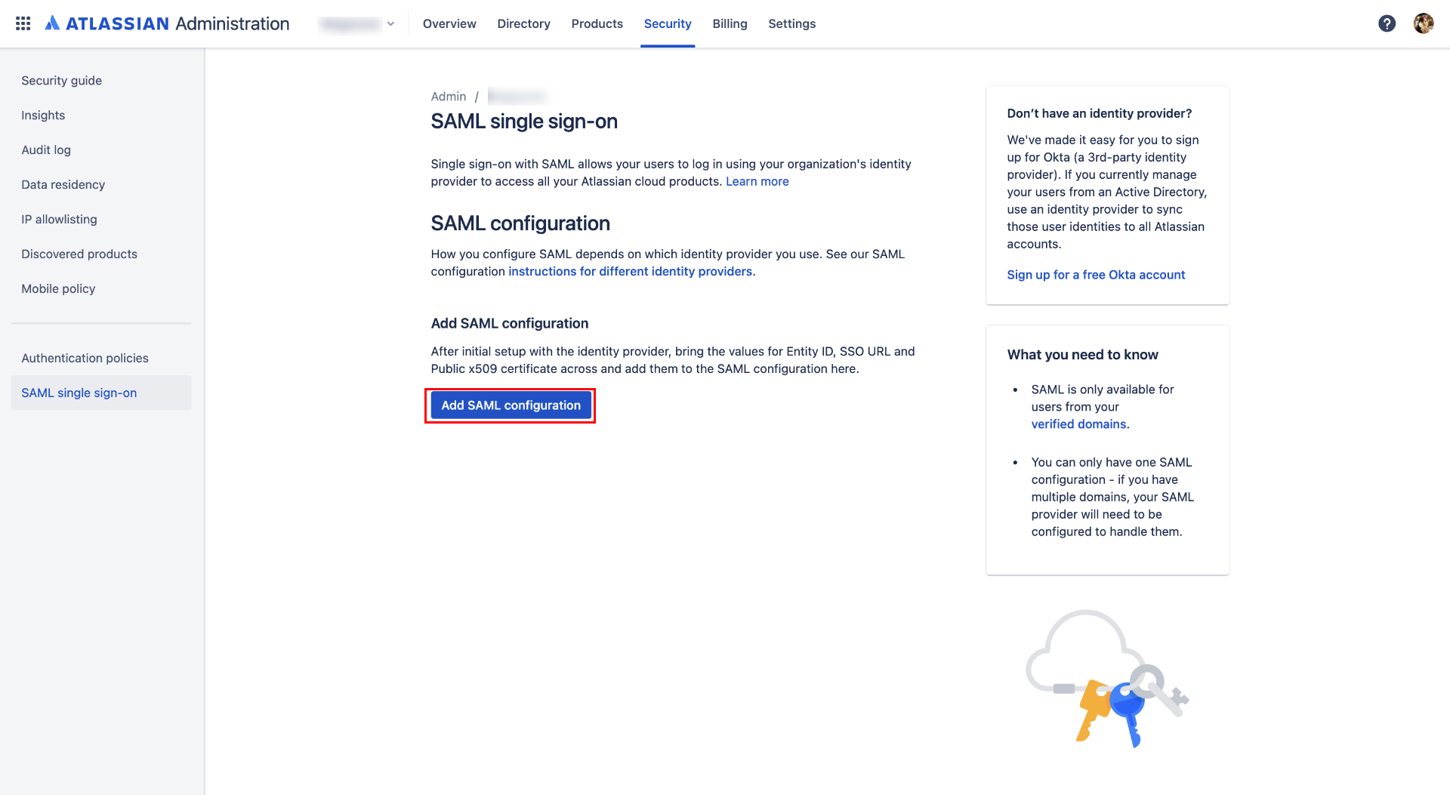This screenshot has height=795, width=1450.
Task: Open Audit log in sidebar
Action: [101, 150]
